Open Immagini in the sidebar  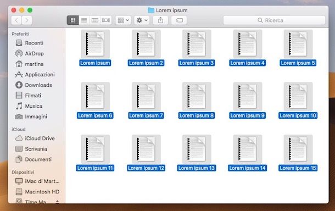coord(31,116)
